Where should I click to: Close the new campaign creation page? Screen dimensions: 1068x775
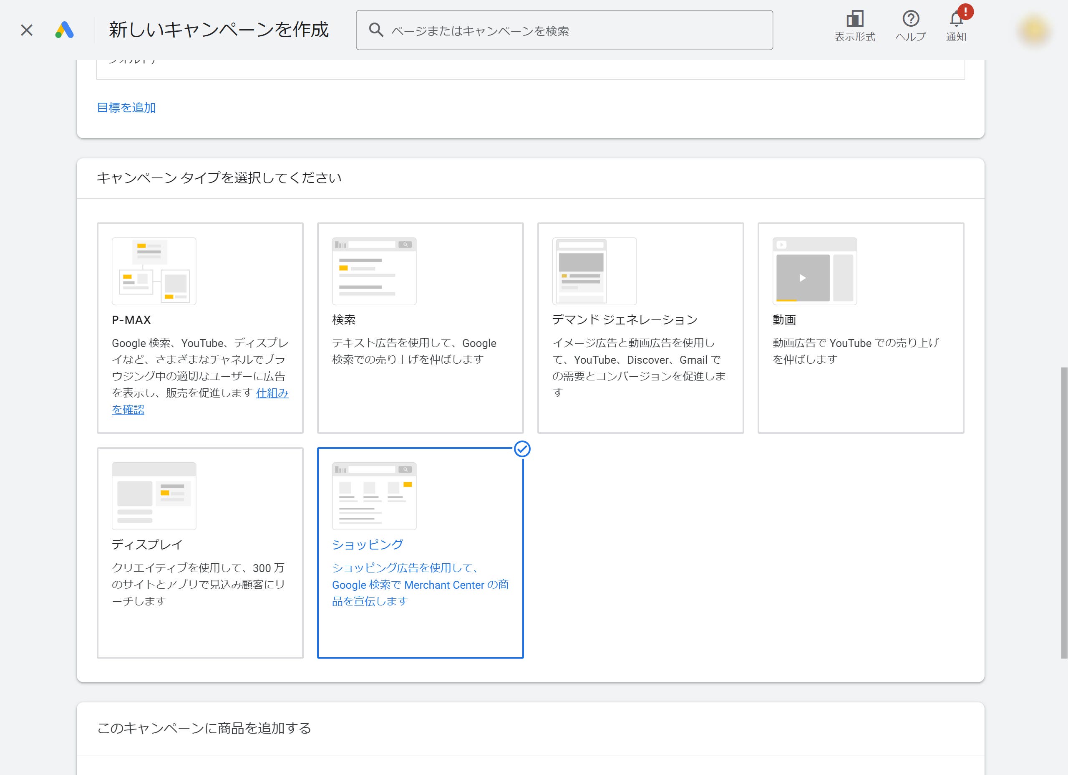(27, 30)
